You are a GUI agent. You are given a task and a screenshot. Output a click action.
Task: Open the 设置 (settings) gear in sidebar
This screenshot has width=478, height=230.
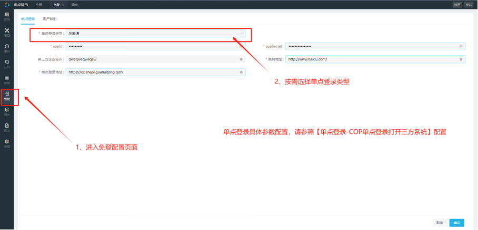click(x=7, y=143)
